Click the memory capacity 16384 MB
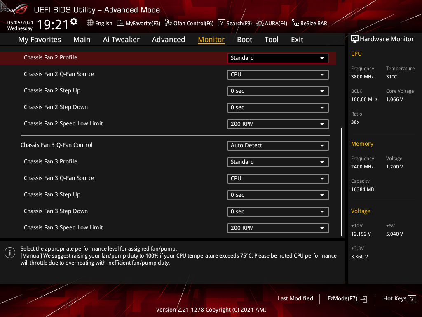This screenshot has width=422, height=317. pyautogui.click(x=362, y=189)
